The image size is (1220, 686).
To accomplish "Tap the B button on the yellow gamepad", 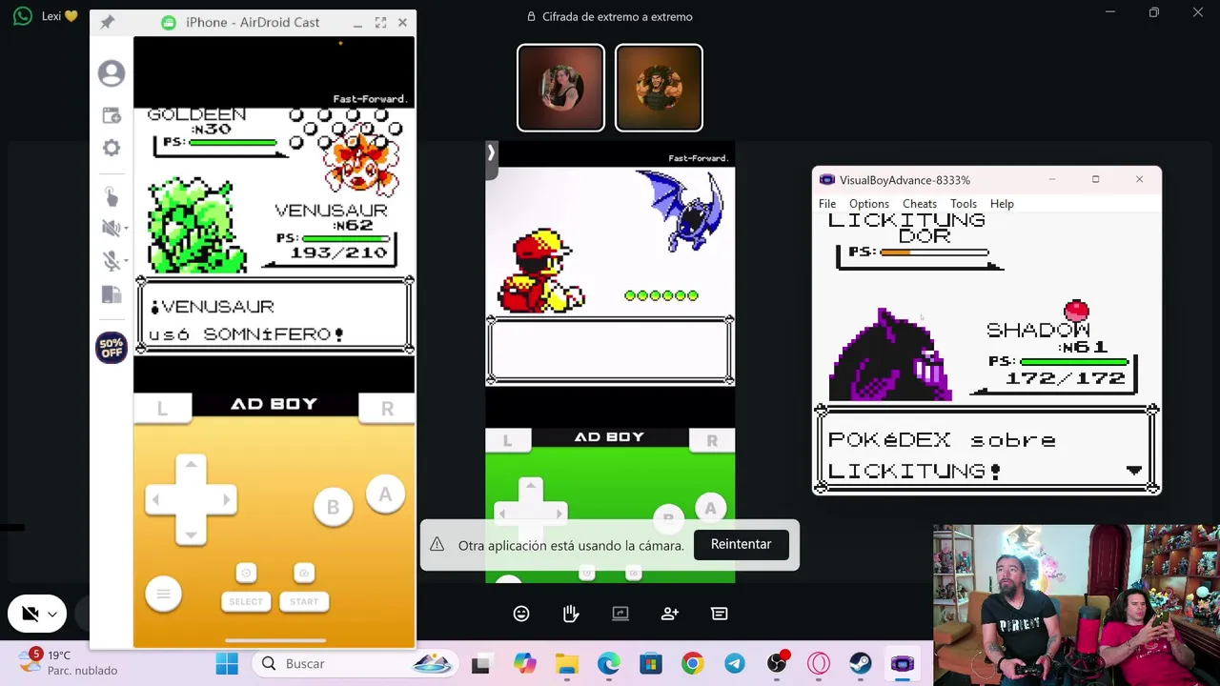I will click(333, 508).
